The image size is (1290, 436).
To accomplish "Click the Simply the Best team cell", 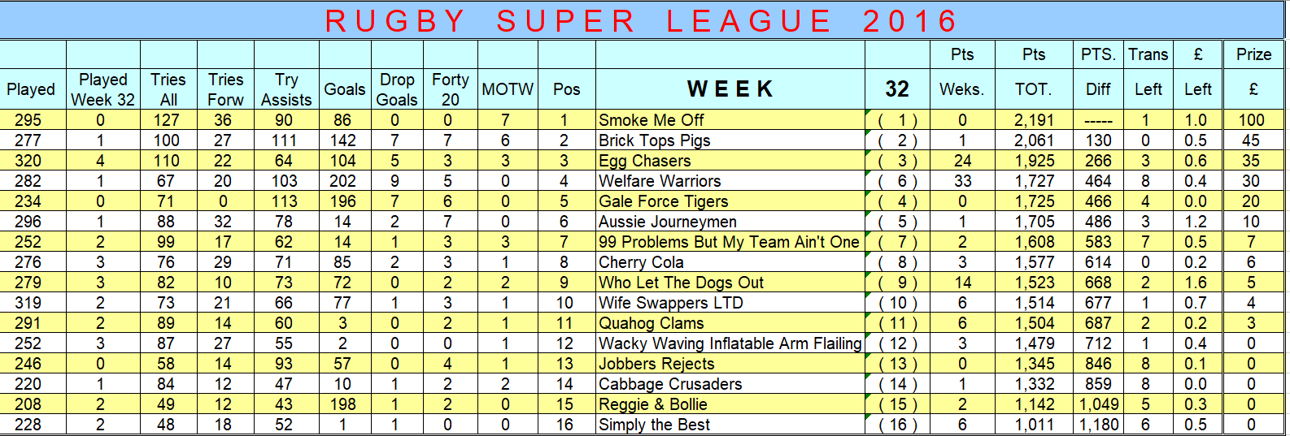I will tap(730, 425).
